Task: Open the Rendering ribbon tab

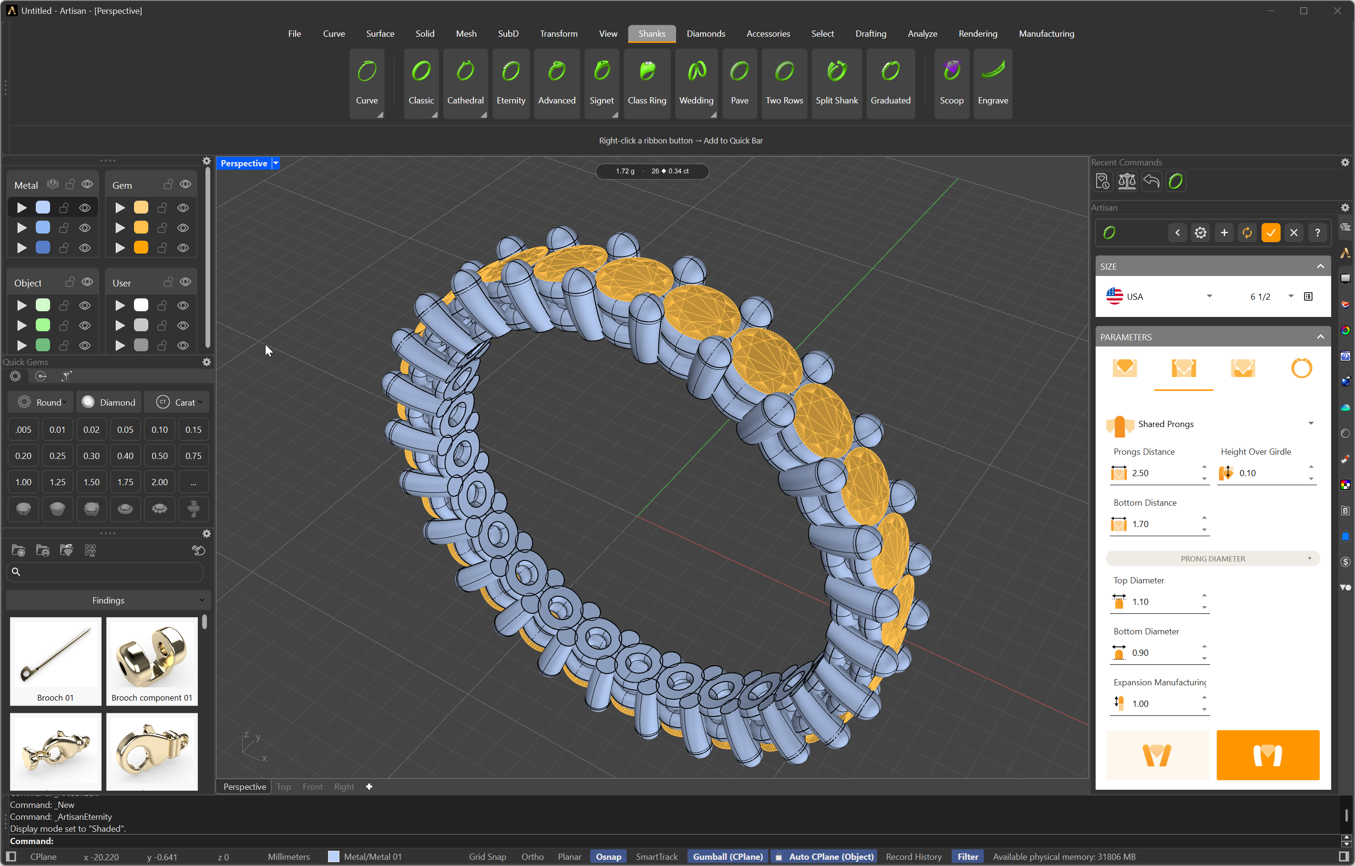Action: pyautogui.click(x=977, y=34)
